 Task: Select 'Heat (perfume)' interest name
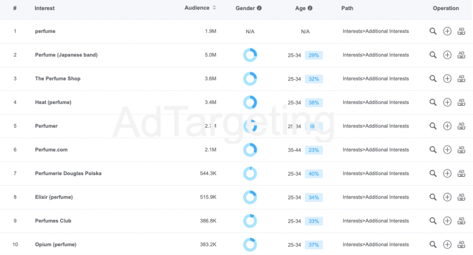coord(53,102)
